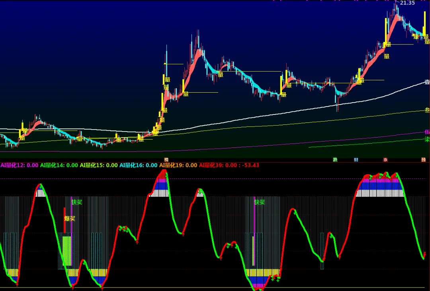Click the orange 预 forecast marker
This screenshot has width=430, height=291.
[x=423, y=159]
